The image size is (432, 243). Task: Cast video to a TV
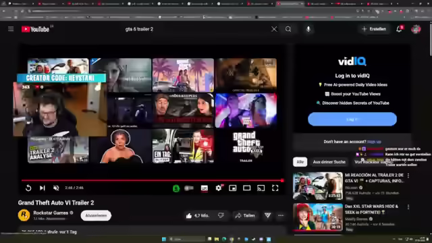point(261,188)
